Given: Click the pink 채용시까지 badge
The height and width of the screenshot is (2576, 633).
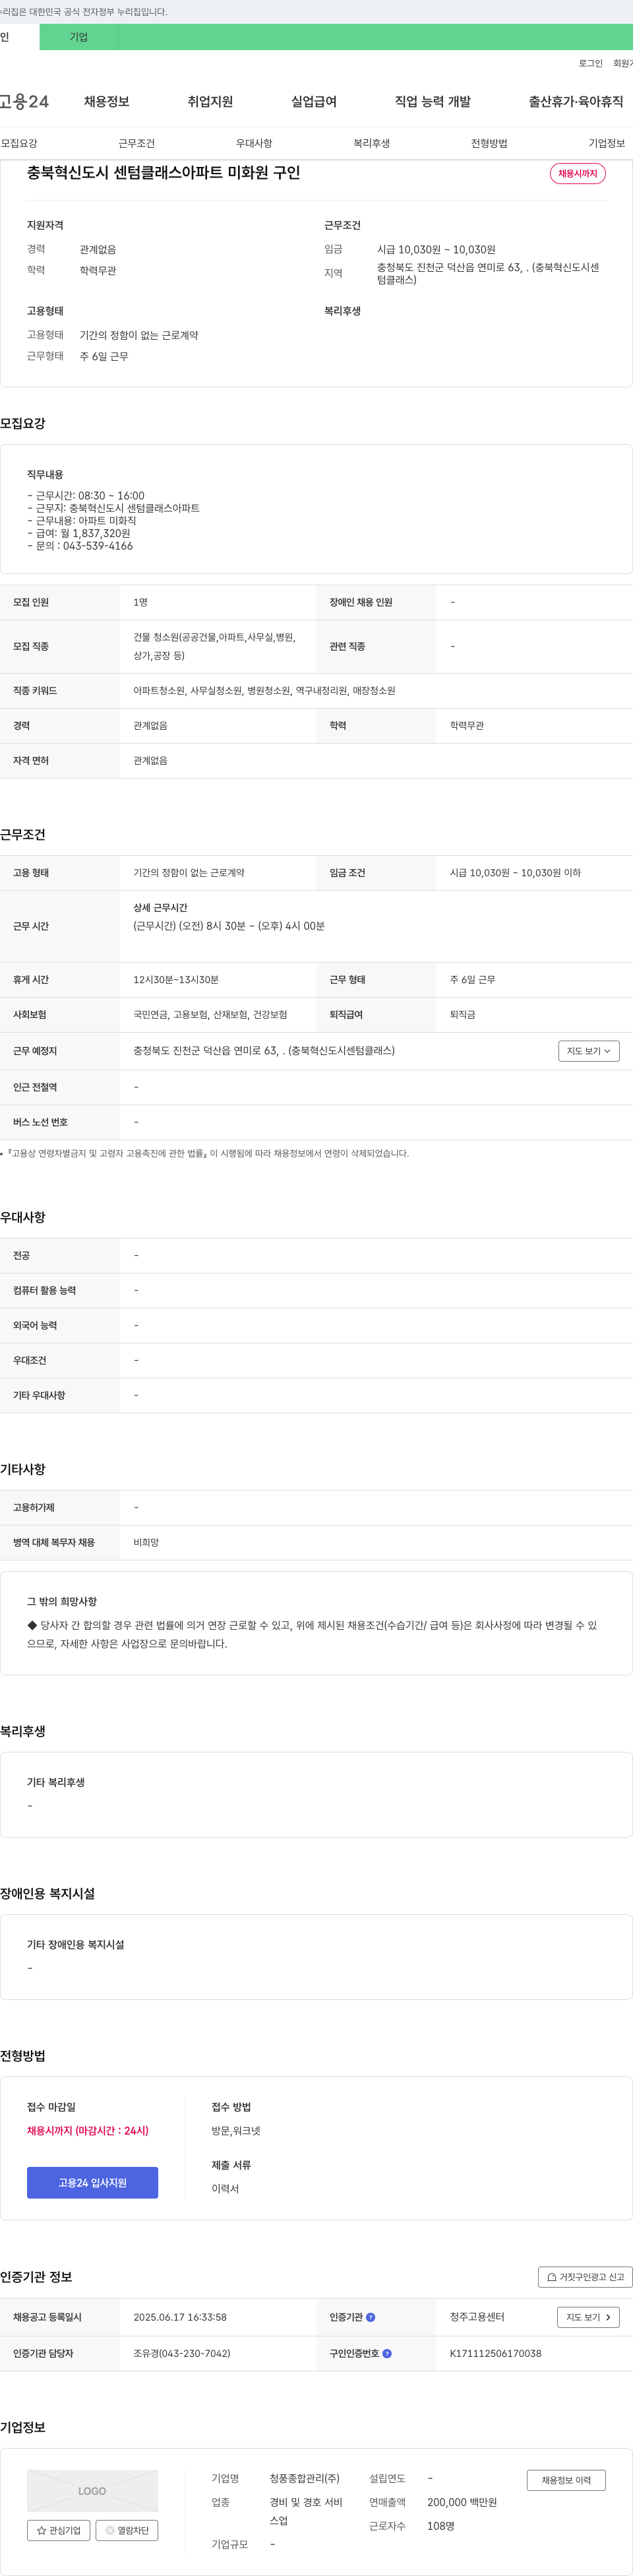Looking at the screenshot, I should [x=577, y=173].
